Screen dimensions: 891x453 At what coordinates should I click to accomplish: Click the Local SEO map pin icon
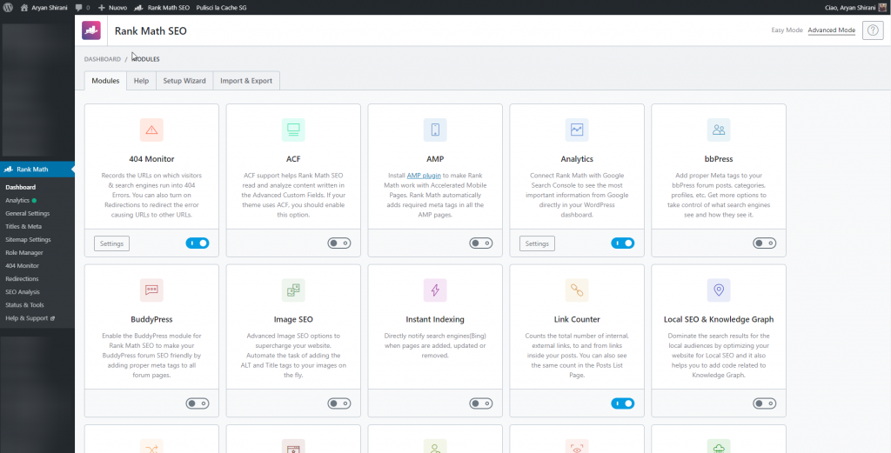(719, 290)
